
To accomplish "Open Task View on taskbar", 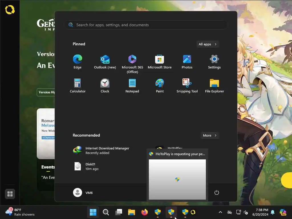I will pyautogui.click(x=119, y=212).
